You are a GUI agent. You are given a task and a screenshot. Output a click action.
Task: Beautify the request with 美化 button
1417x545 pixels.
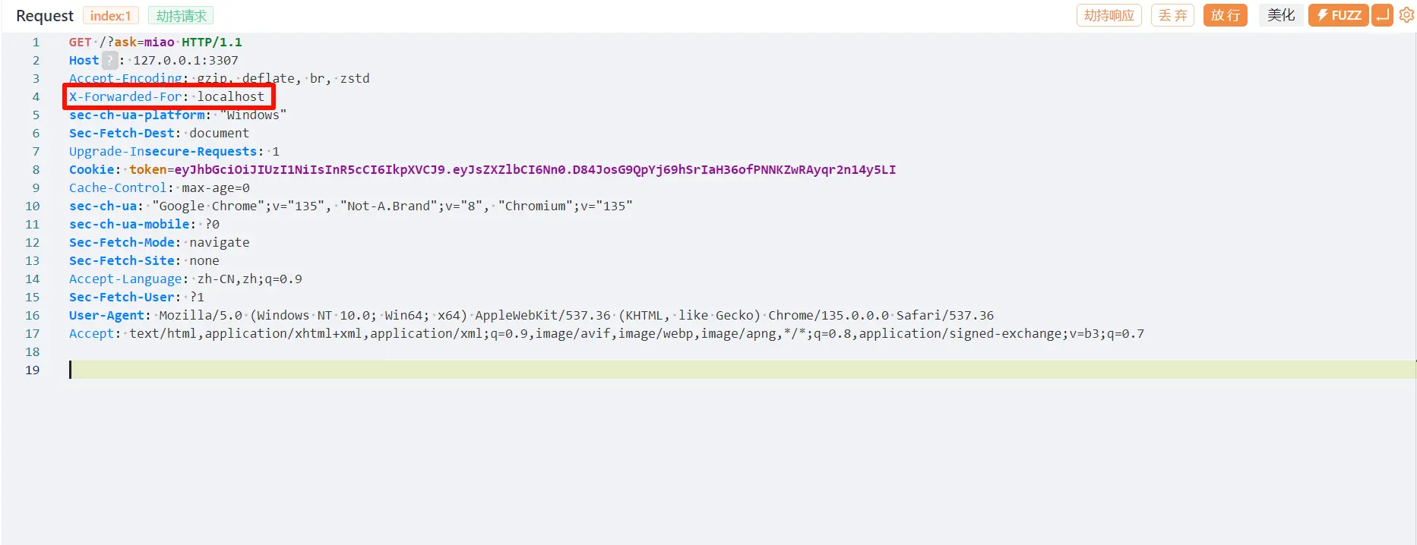click(1280, 15)
